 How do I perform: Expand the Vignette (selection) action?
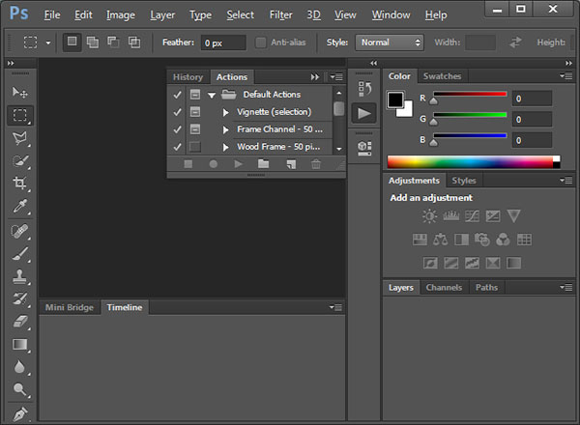coord(226,112)
